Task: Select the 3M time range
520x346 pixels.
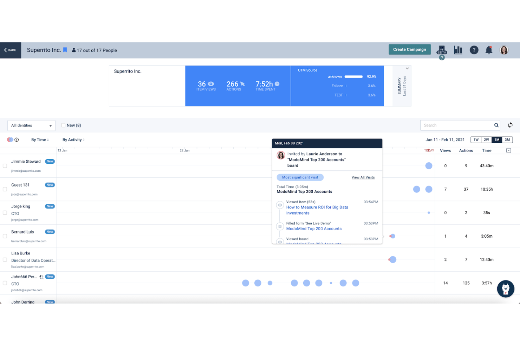Action: tap(507, 140)
